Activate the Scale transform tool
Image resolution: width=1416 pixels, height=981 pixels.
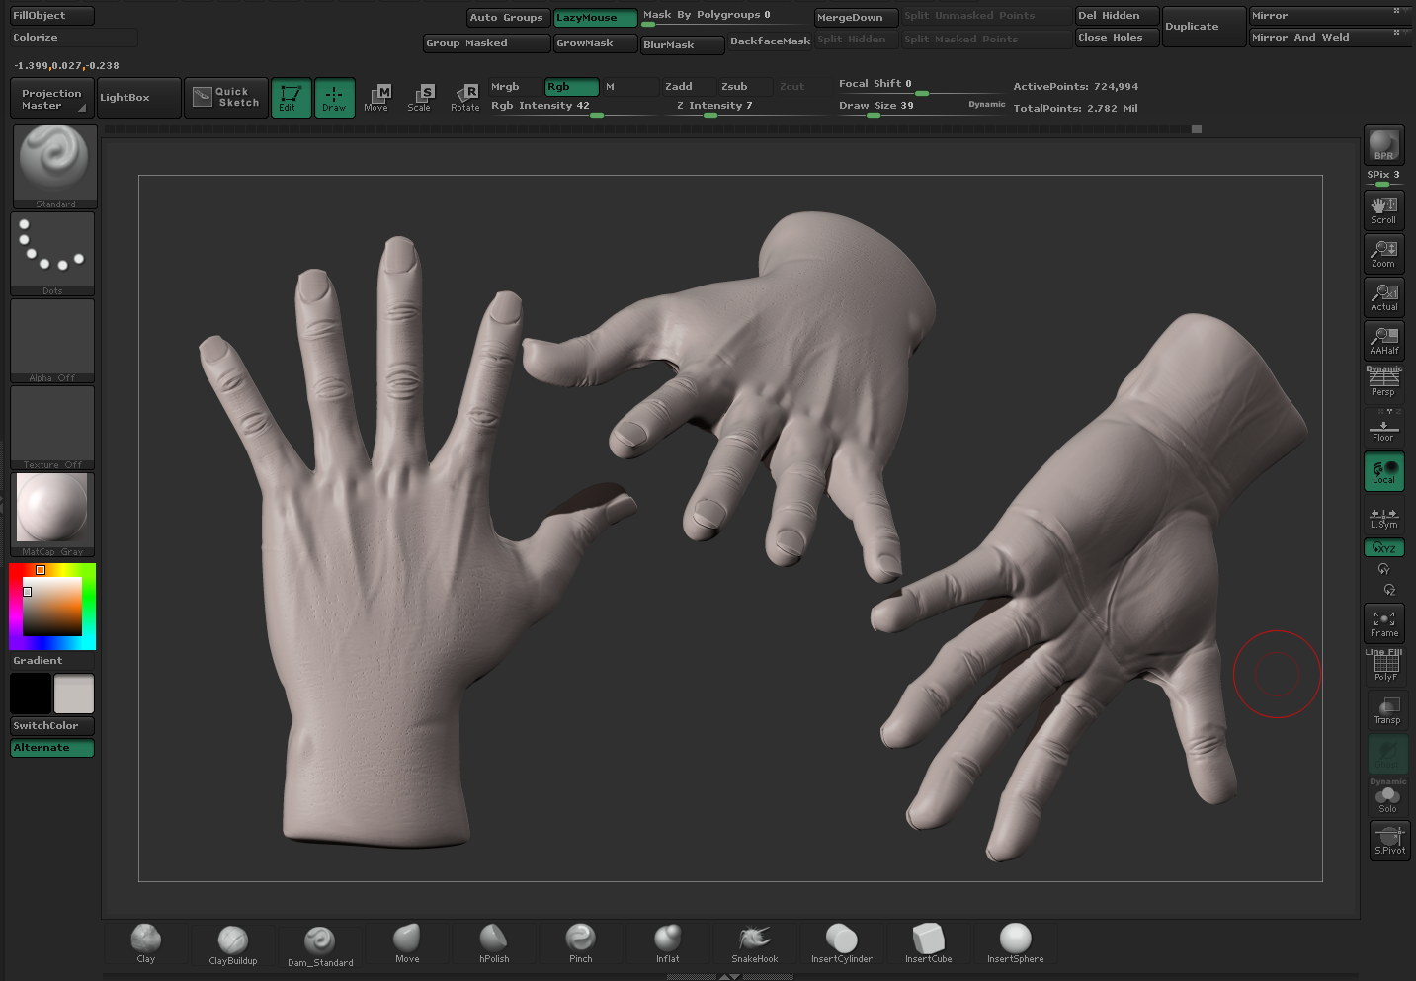(x=420, y=97)
